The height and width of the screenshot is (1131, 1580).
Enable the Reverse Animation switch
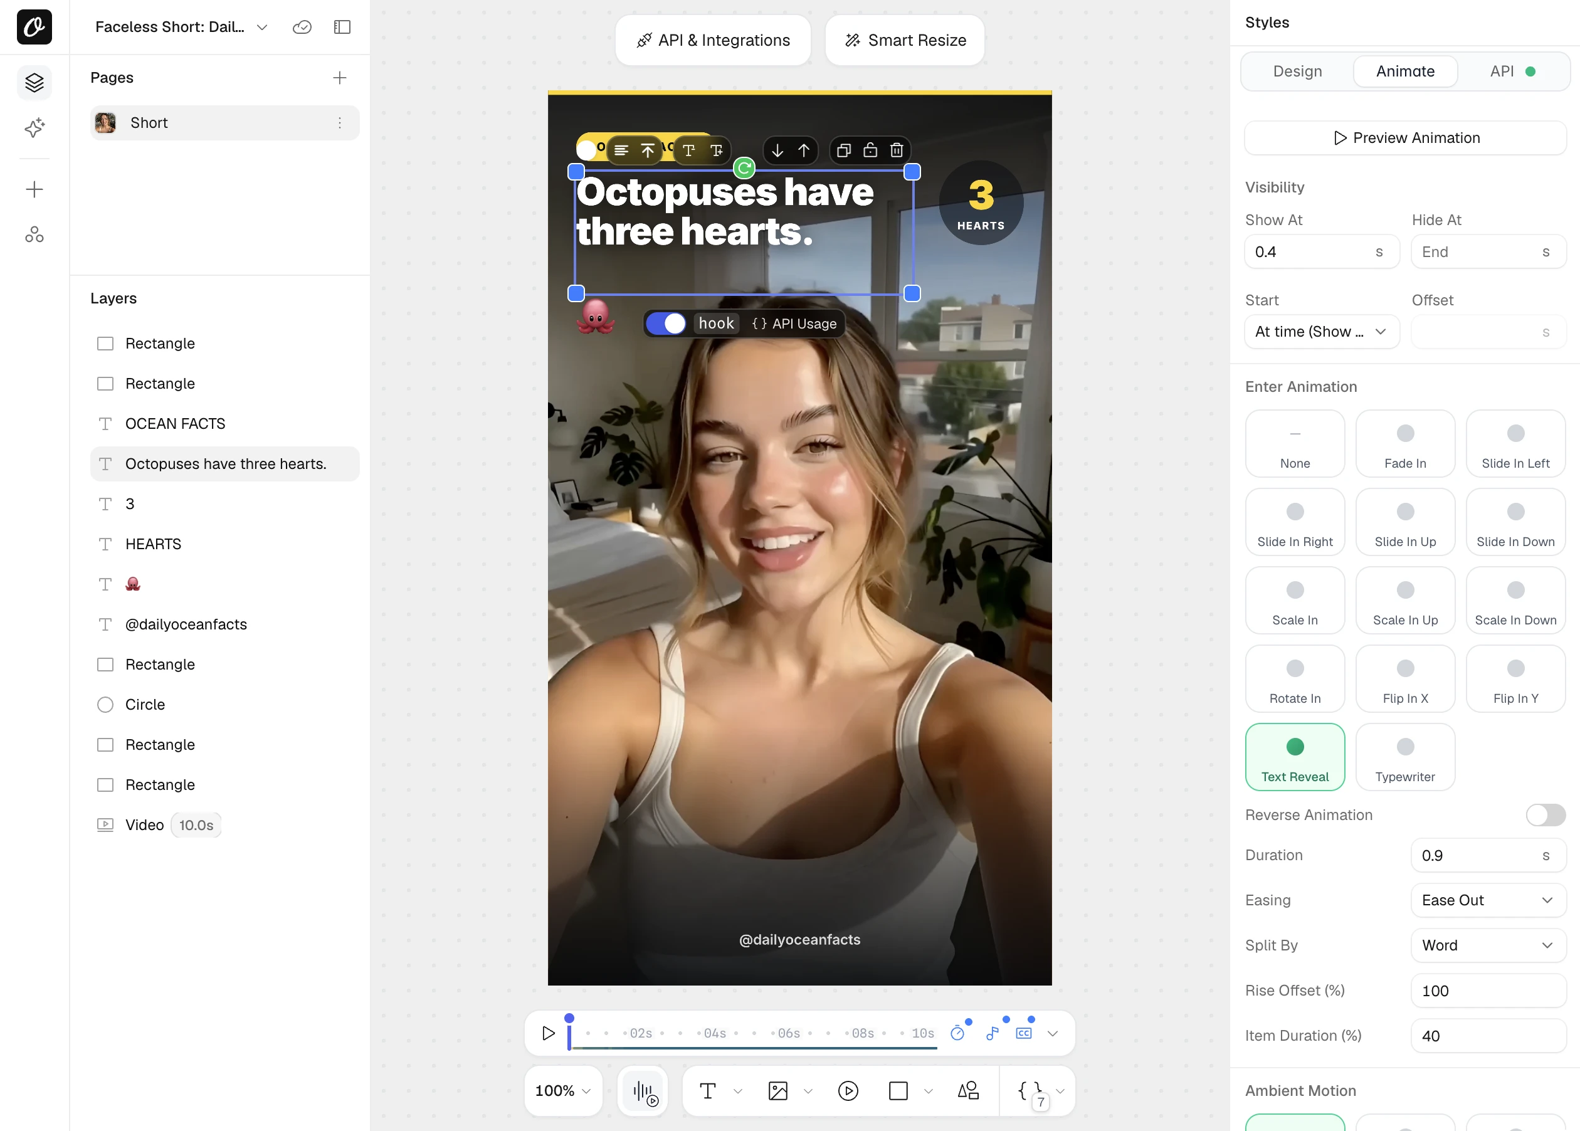[x=1545, y=816]
